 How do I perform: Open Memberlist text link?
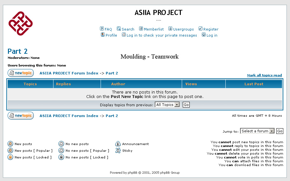[154, 29]
